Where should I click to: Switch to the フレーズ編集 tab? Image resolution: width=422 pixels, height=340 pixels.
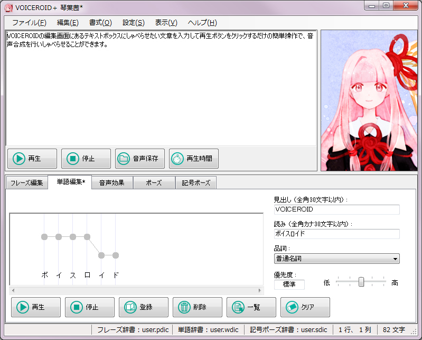click(26, 183)
